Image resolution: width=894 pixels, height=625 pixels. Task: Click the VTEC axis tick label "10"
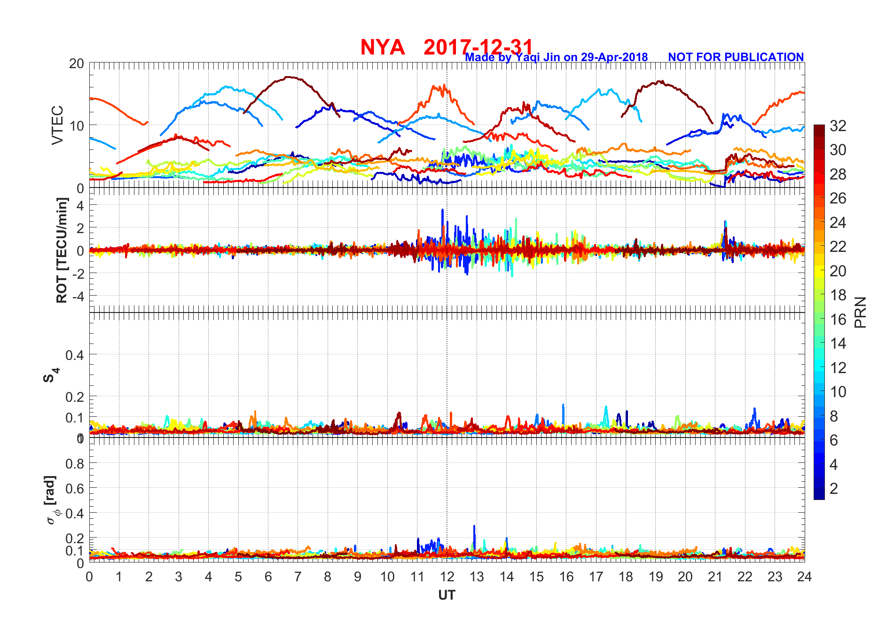[x=77, y=126]
